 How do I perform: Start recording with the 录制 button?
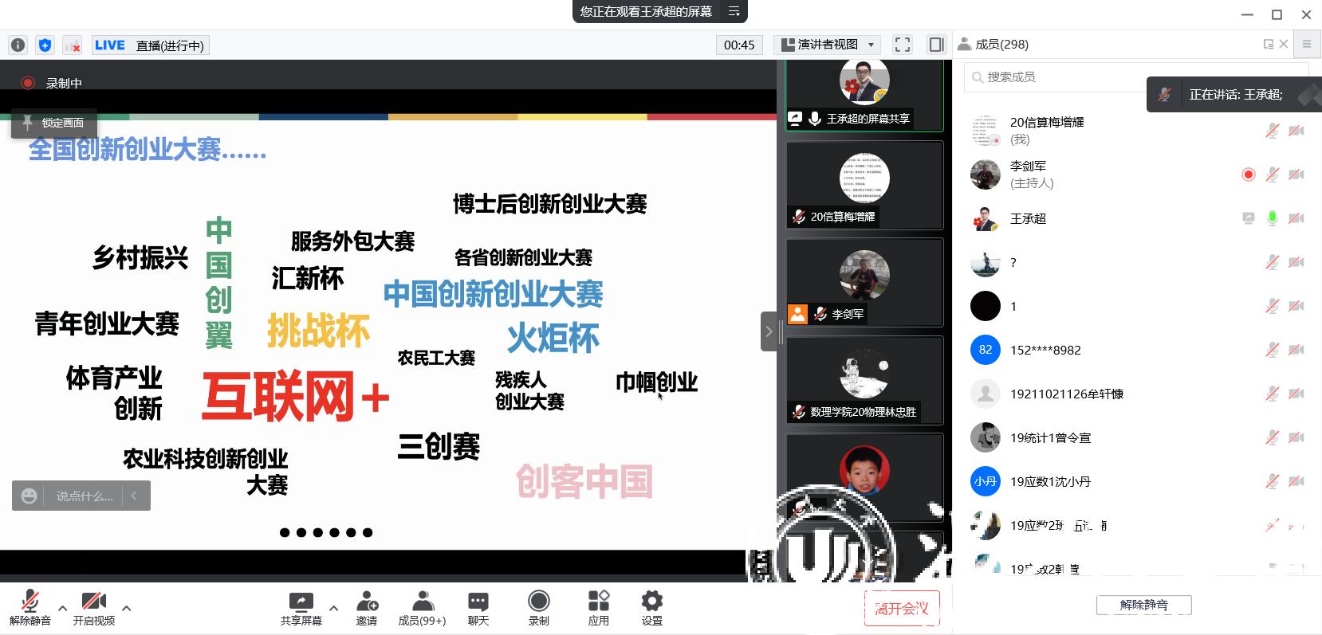click(x=539, y=608)
